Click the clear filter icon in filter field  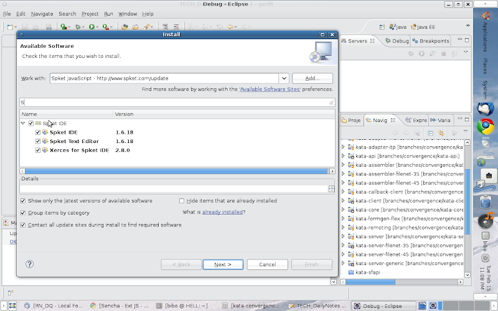tap(331, 102)
